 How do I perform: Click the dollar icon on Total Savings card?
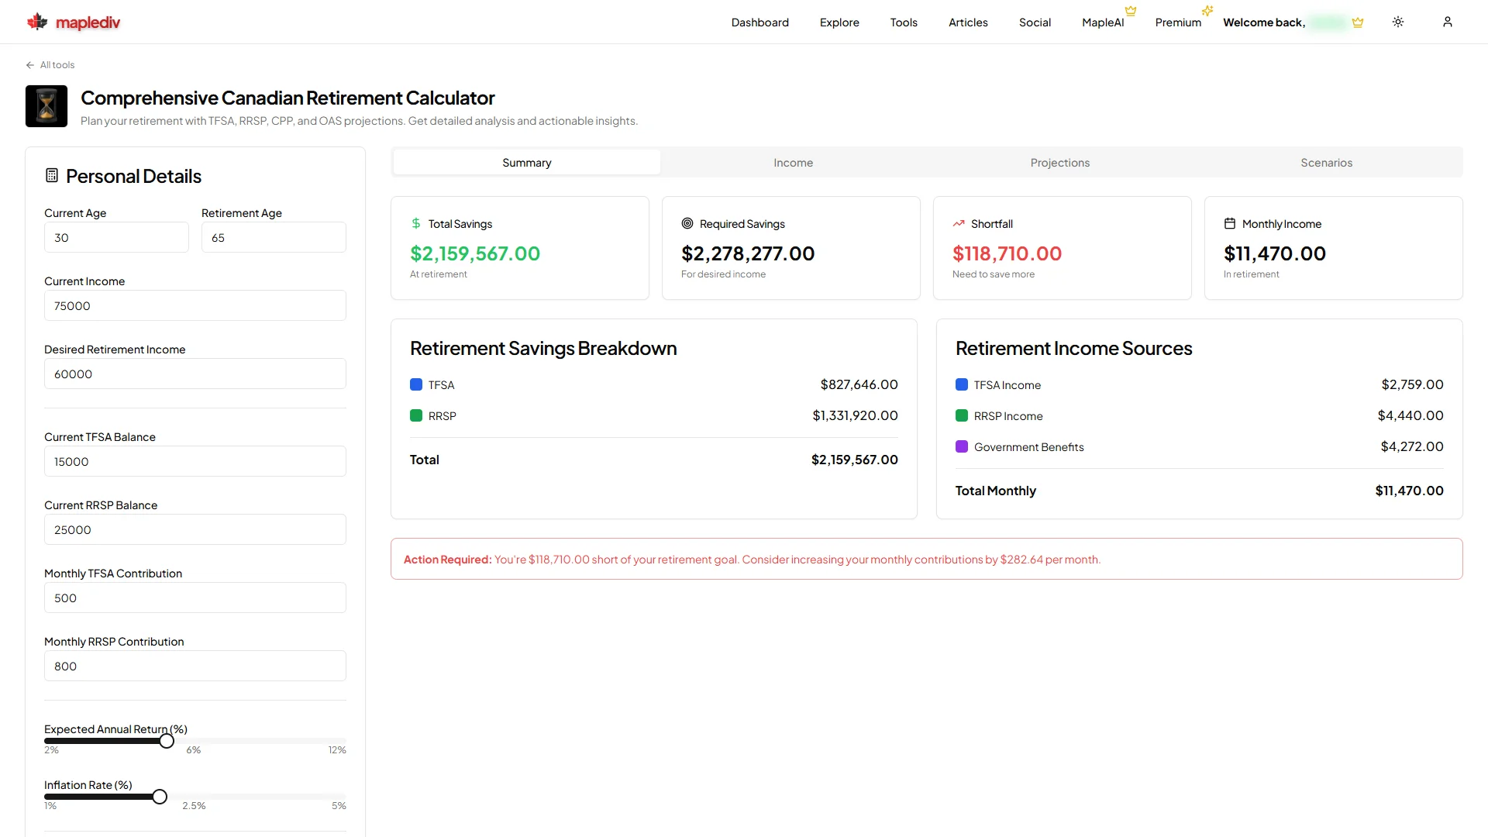point(416,223)
